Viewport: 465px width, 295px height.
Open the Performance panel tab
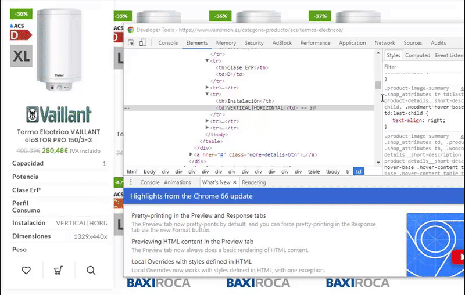[315, 43]
